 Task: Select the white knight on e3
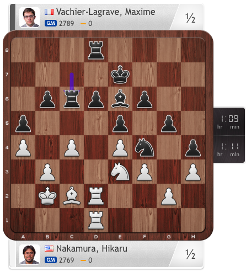pyautogui.click(x=120, y=172)
